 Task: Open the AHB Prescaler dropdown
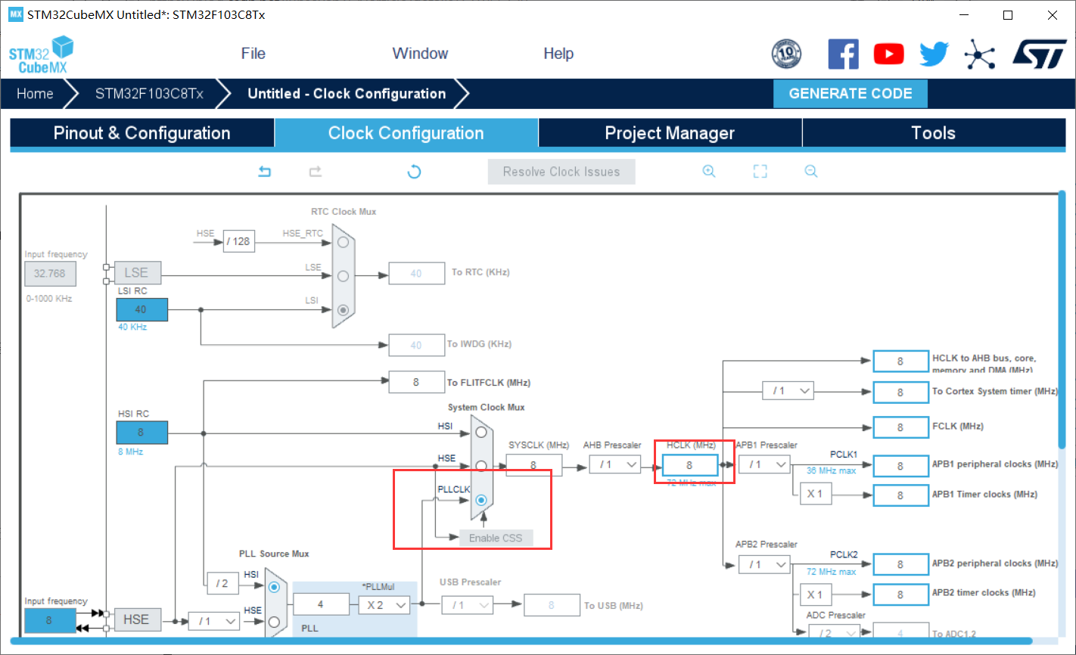pyautogui.click(x=615, y=464)
